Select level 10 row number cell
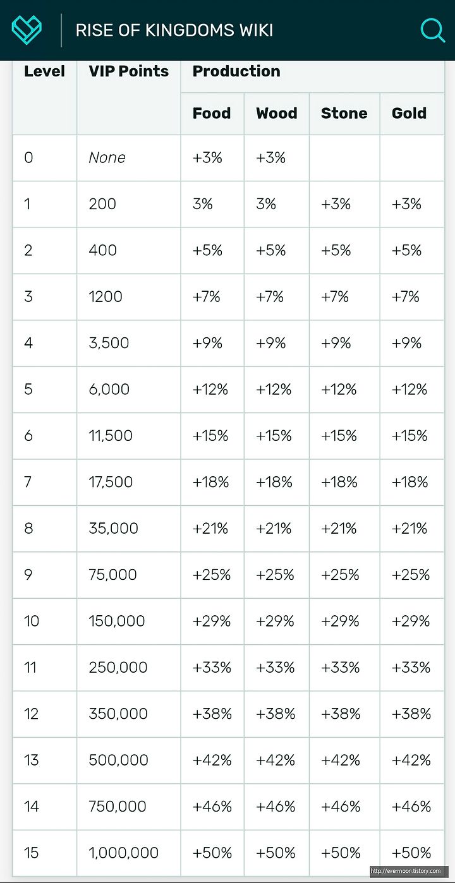Image resolution: width=455 pixels, height=883 pixels. pyautogui.click(x=45, y=621)
